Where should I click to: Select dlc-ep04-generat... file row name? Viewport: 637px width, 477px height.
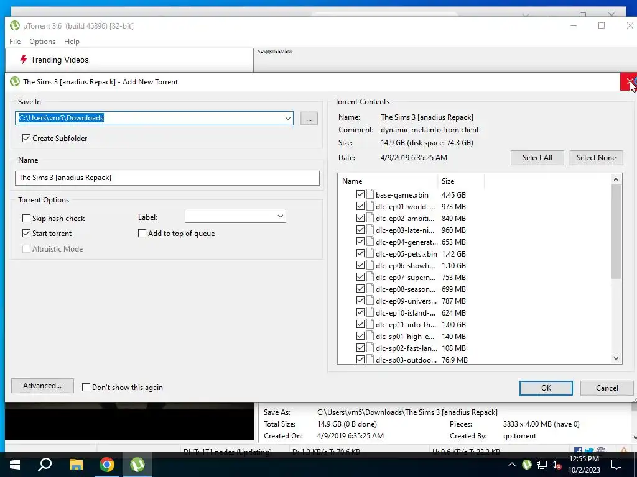point(407,242)
